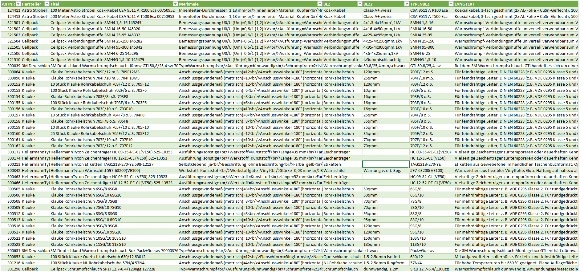Click Koax-Kabel BEZ cell in row 124413
Image resolution: width=580 pixels, height=272 pixels.
[x=343, y=16]
